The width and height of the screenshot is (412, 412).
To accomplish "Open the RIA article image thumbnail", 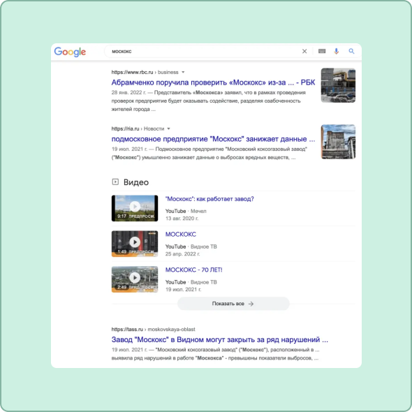I will pos(338,142).
